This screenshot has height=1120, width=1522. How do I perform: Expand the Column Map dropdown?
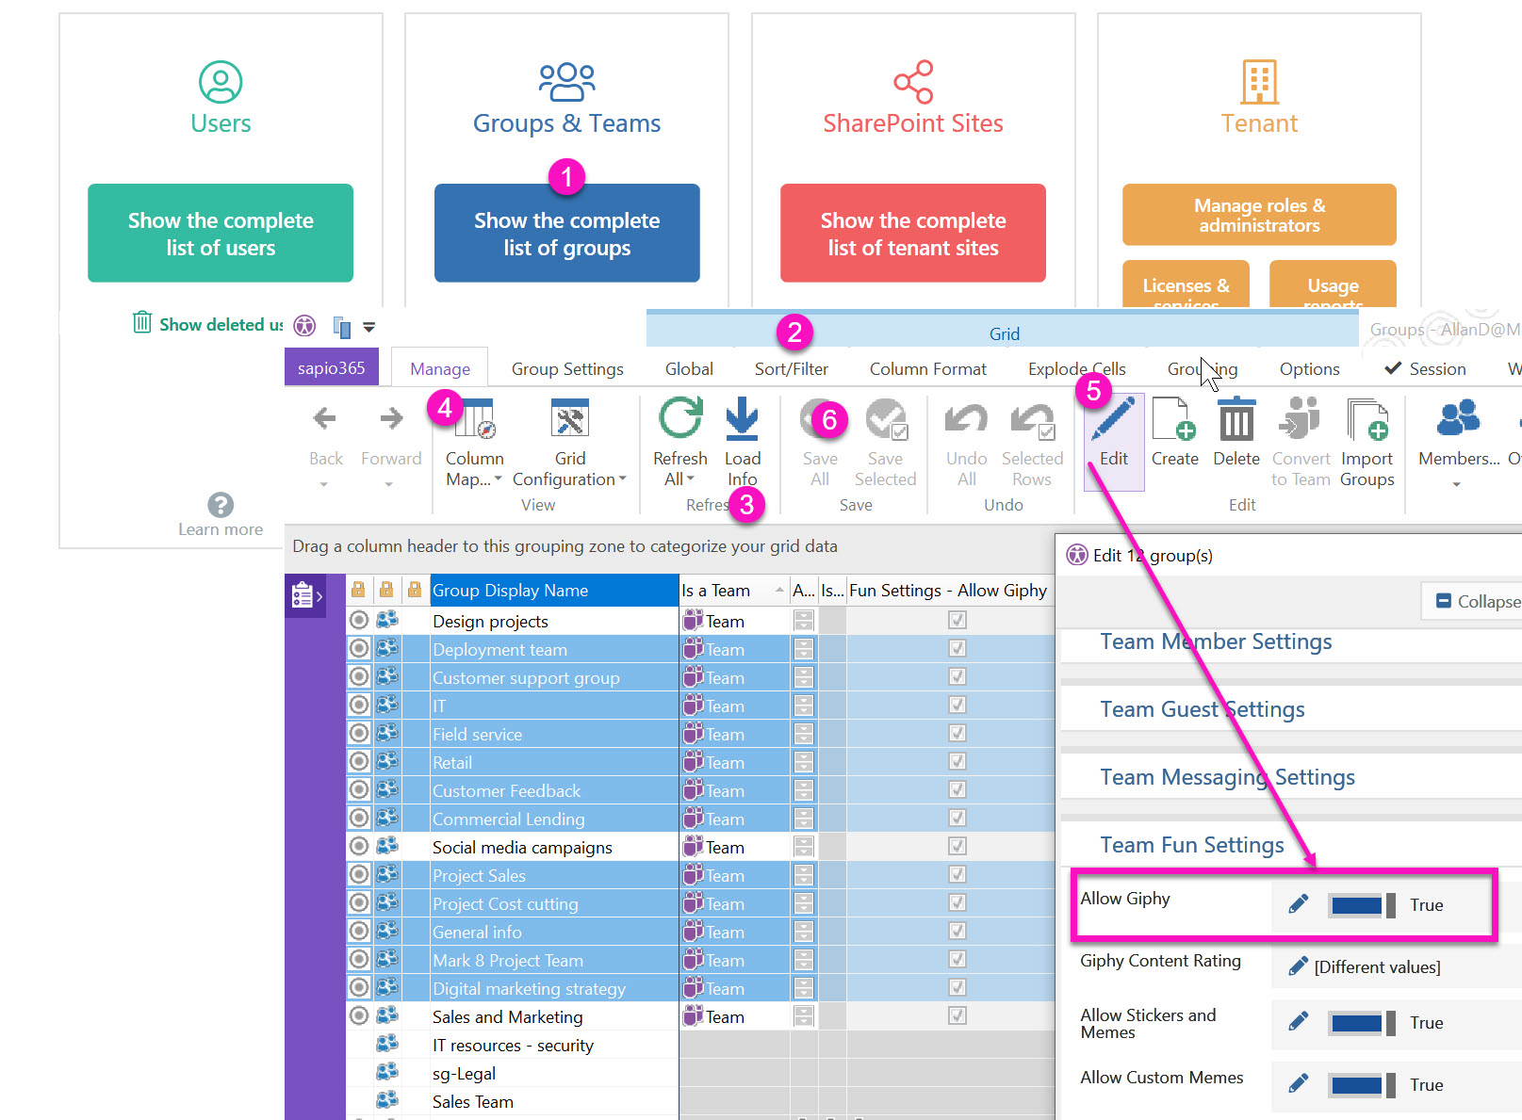pyautogui.click(x=498, y=479)
